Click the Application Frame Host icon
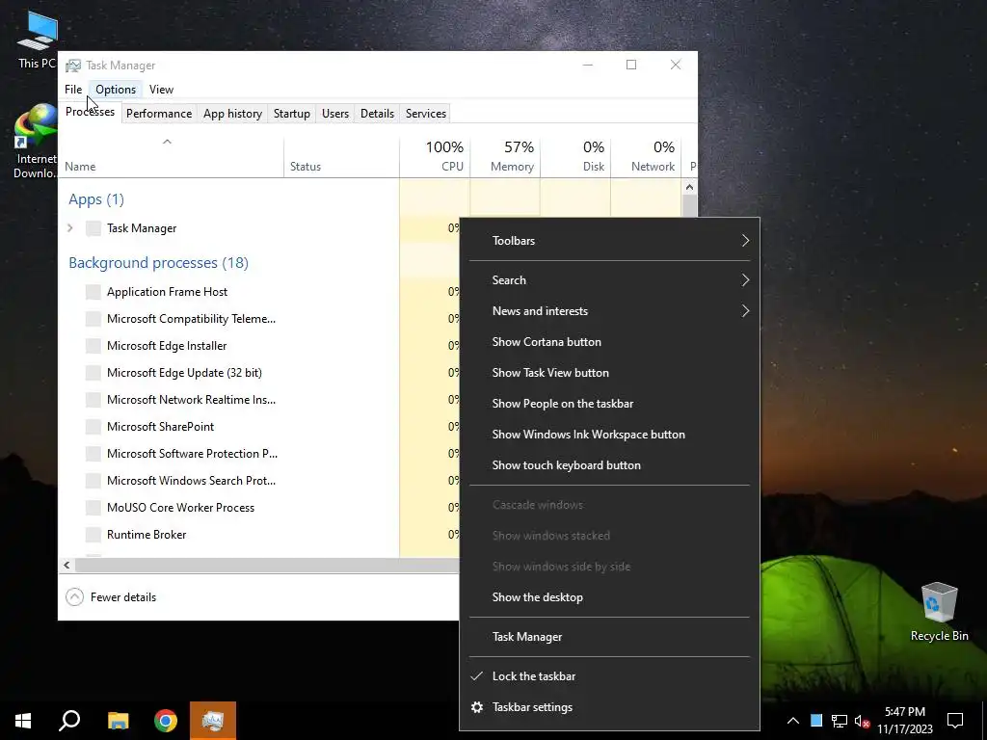Screen dimensions: 987x740 [x=93, y=292]
